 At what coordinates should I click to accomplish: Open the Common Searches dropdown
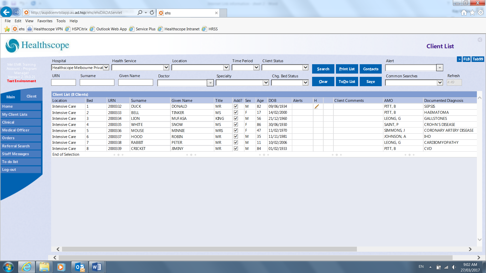440,83
